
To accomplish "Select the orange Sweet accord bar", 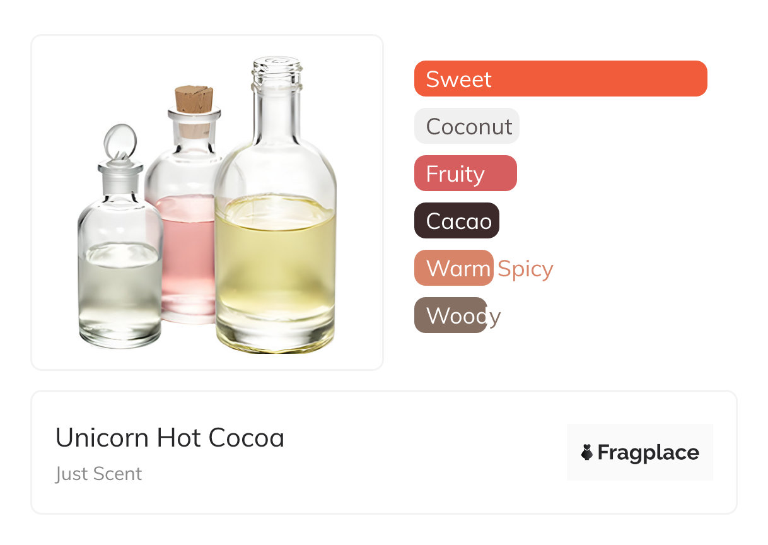I will point(560,79).
